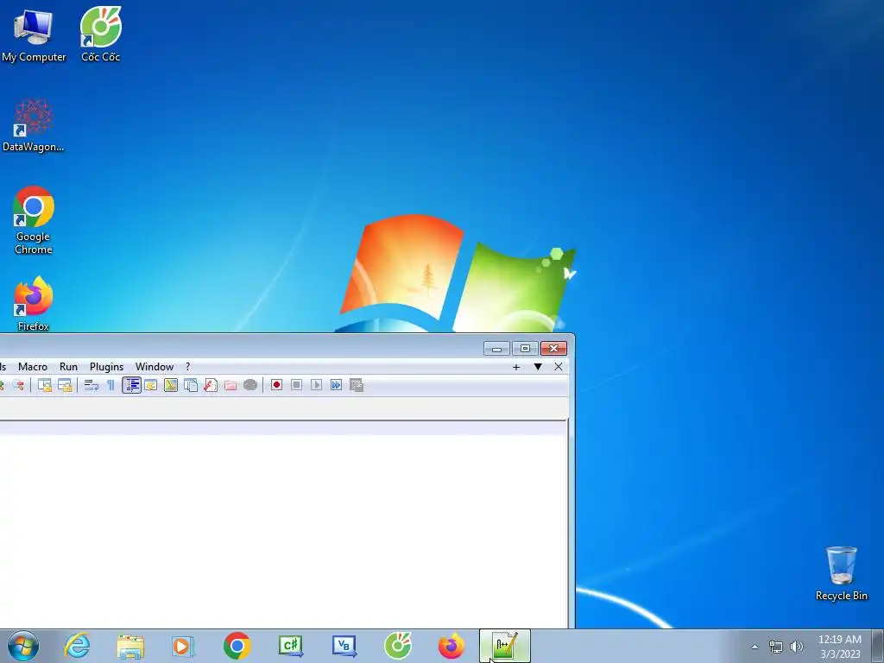This screenshot has width=884, height=663.
Task: Open Windows Explorer from taskbar
Action: [130, 646]
